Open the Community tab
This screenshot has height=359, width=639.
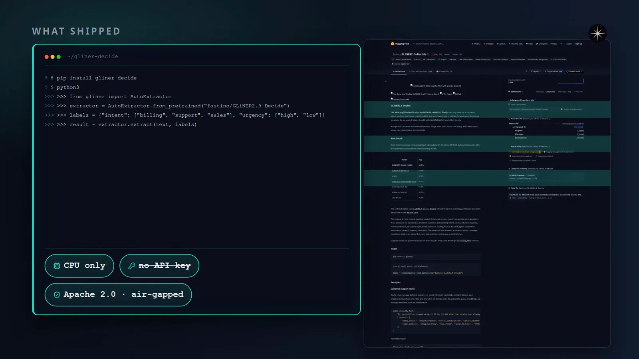(x=444, y=71)
